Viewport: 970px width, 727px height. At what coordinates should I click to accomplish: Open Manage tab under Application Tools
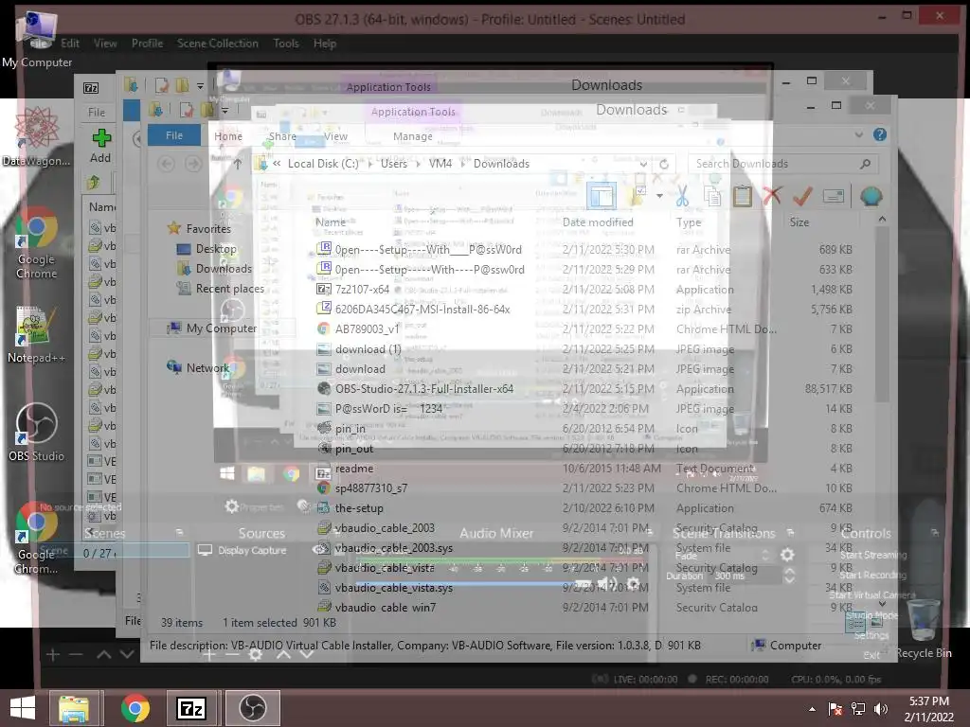413,136
